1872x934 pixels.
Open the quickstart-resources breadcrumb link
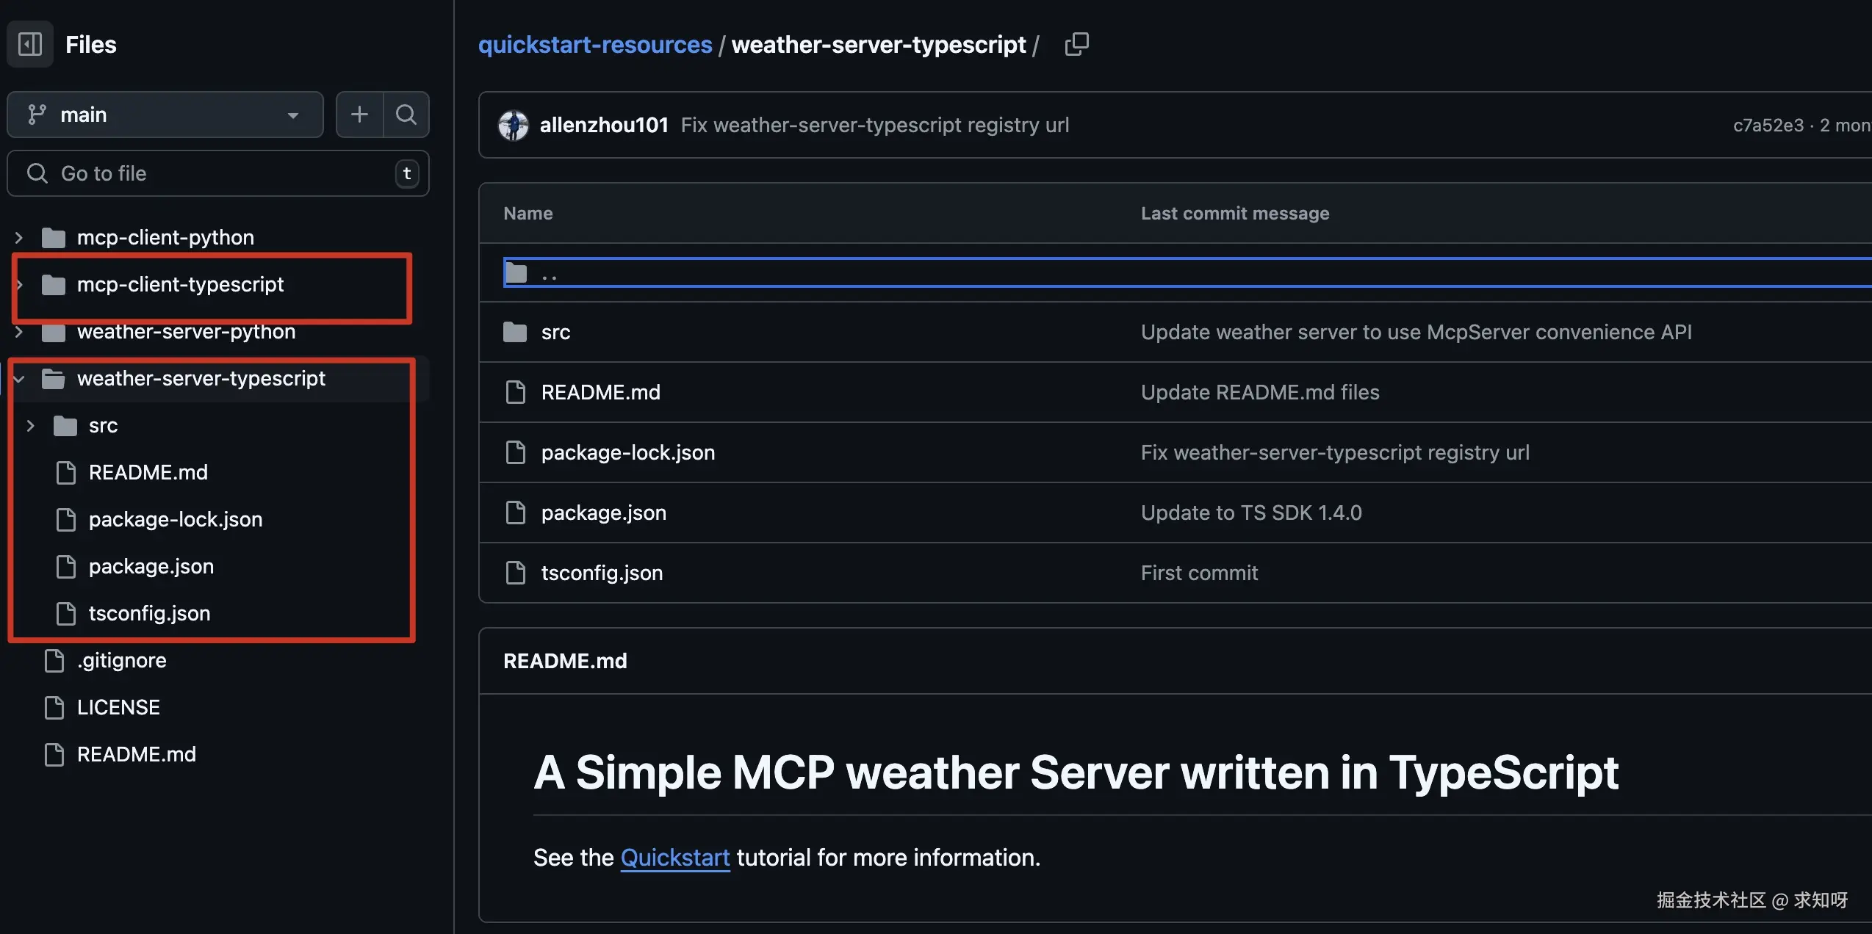[x=594, y=44]
